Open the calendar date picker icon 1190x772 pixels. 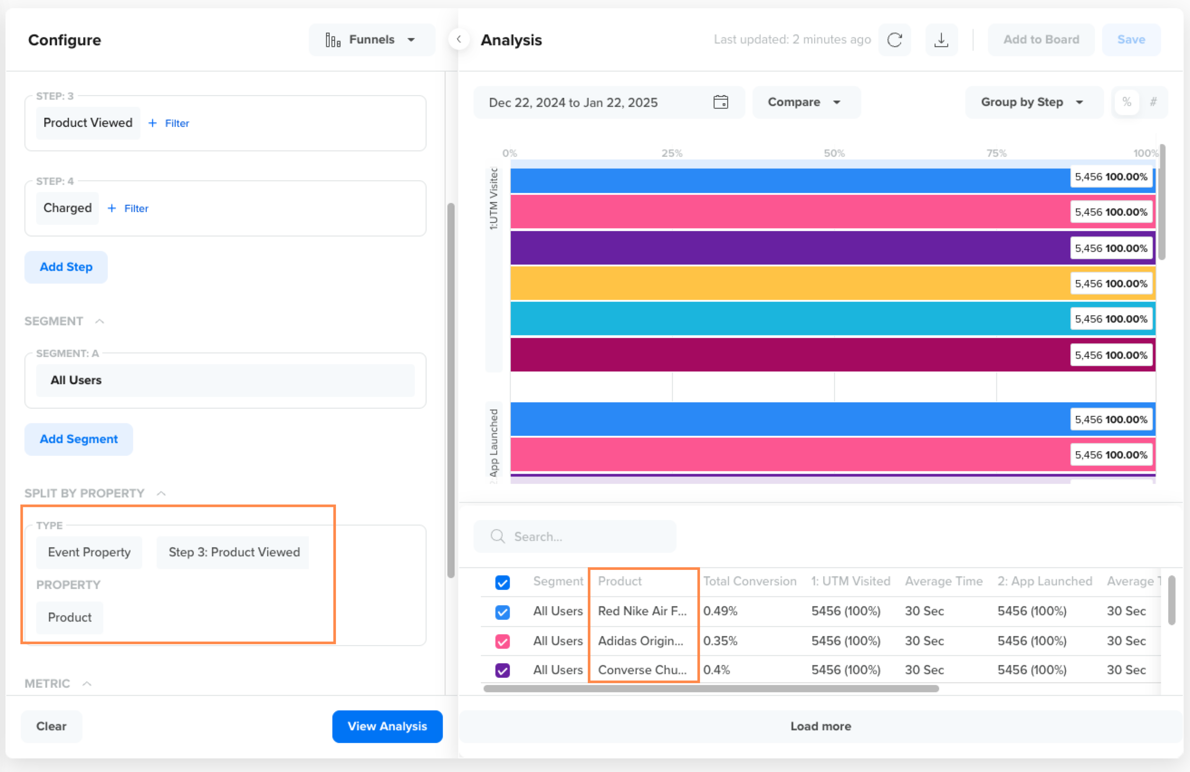[720, 102]
